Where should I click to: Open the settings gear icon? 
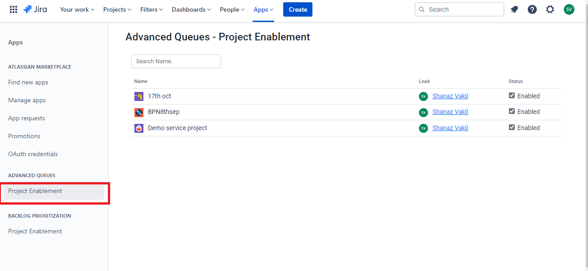point(550,9)
